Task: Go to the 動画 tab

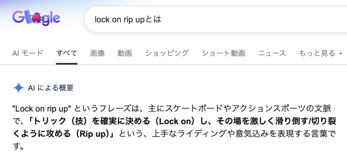Action: click(x=125, y=53)
